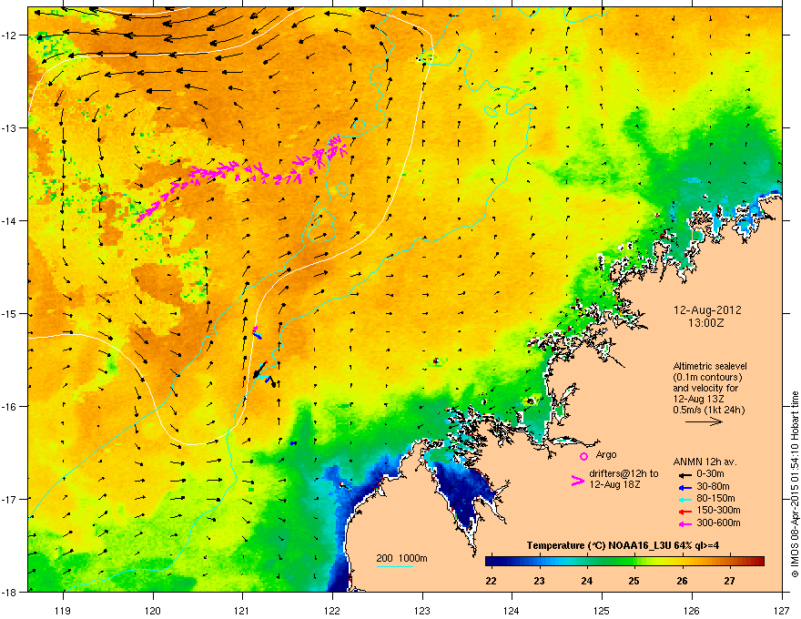Click the '27' colorbar tick label
This screenshot has height=619, width=801.
729,581
